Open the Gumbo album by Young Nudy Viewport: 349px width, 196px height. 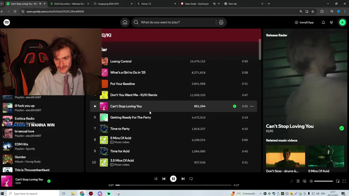tap(42, 159)
